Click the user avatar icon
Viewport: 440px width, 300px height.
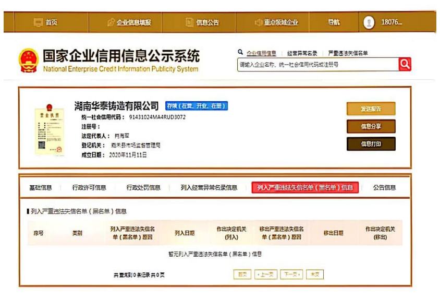click(x=369, y=22)
